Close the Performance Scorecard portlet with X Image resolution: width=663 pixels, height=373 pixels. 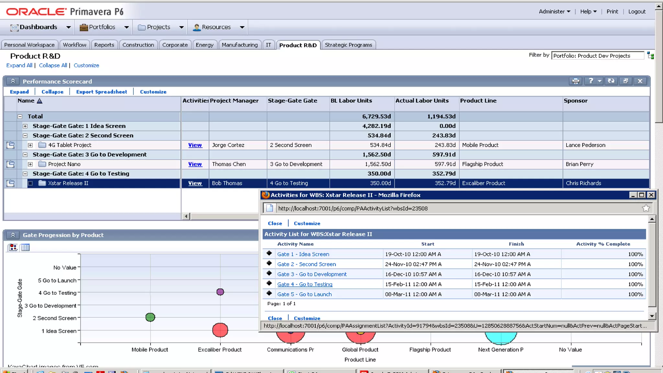point(640,81)
